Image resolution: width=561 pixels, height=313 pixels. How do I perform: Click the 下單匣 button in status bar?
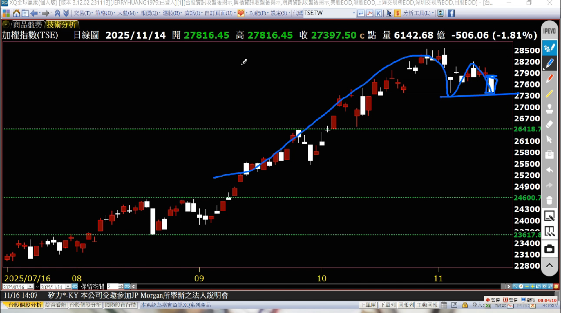point(368,305)
